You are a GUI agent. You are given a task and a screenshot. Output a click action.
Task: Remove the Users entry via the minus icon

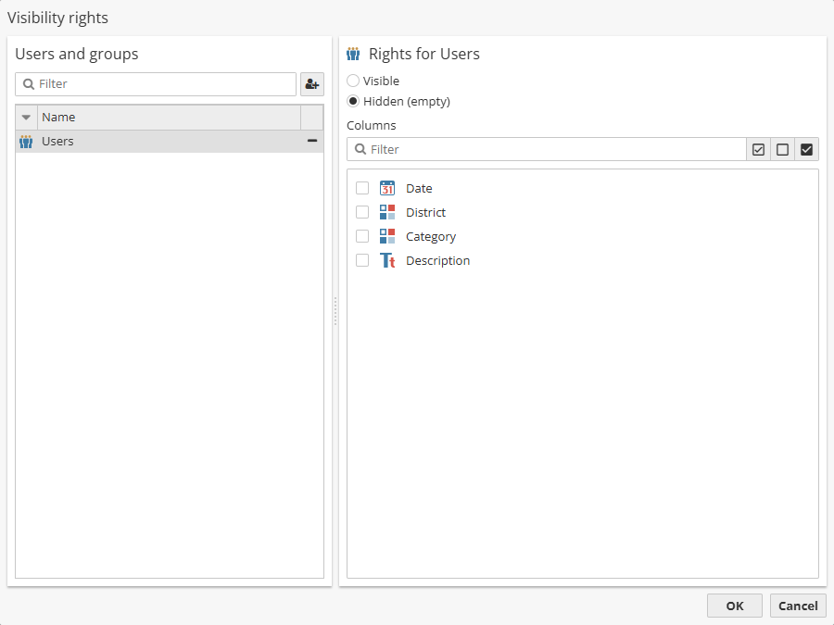pyautogui.click(x=313, y=141)
